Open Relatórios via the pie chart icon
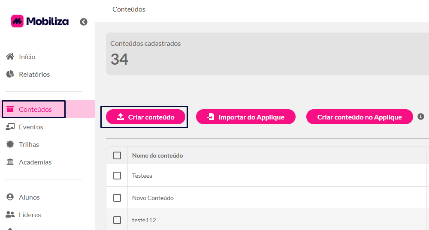This screenshot has width=429, height=230. coord(10,74)
